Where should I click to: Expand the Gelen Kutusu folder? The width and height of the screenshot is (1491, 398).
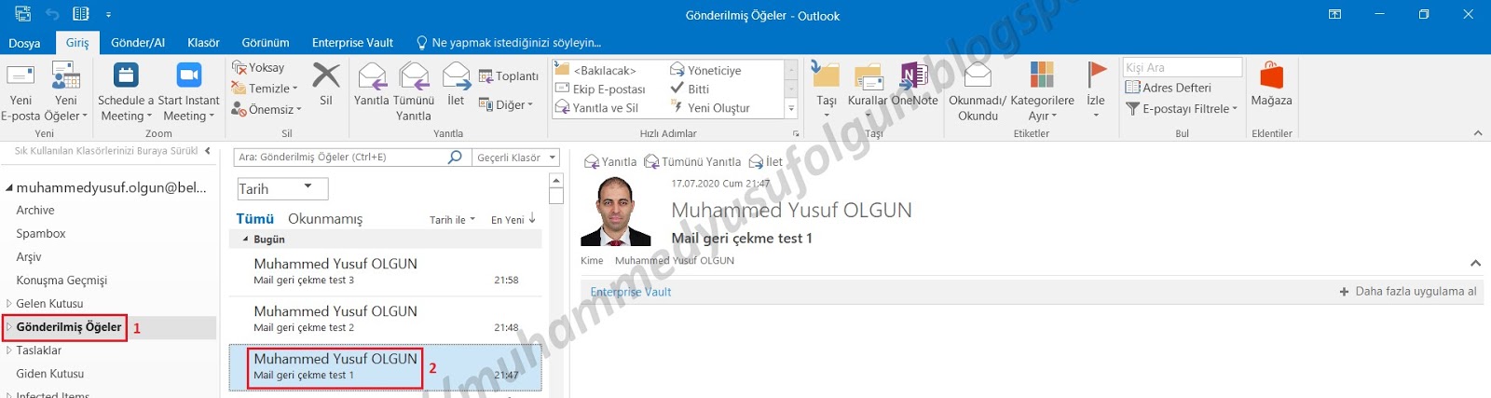(x=9, y=304)
